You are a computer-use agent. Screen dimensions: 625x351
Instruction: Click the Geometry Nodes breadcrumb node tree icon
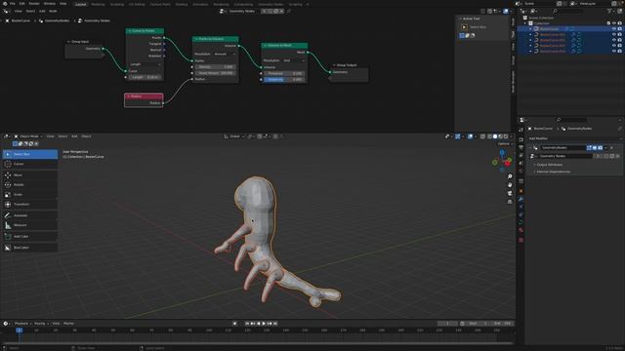click(x=80, y=20)
